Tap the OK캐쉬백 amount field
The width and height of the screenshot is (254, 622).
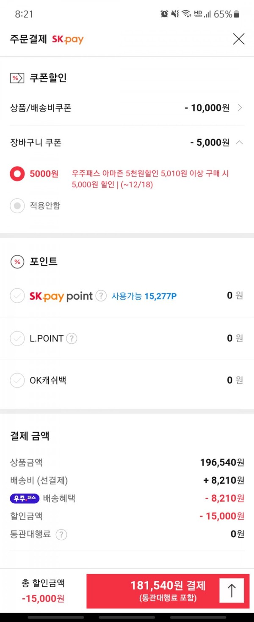(x=235, y=380)
